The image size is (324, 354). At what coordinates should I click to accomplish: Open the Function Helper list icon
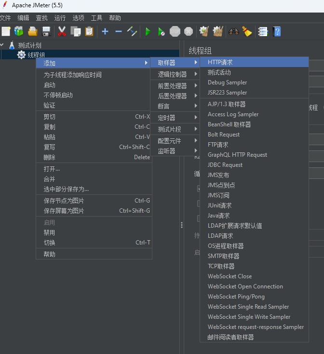[x=263, y=31]
